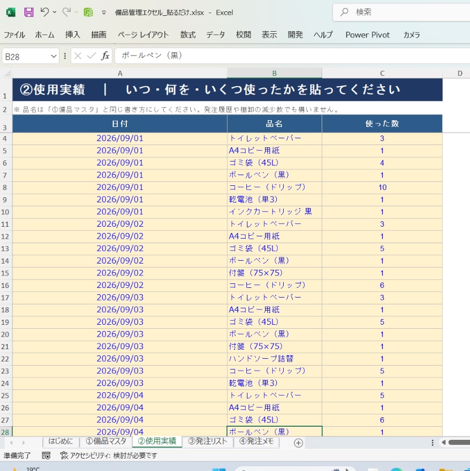Click the three-dot tab bar splitter handle
Image resolution: width=470 pixels, height=471 pixels.
pyautogui.click(x=433, y=443)
